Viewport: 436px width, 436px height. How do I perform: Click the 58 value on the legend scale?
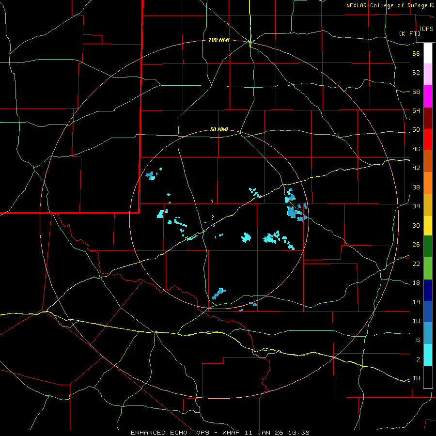tap(416, 92)
